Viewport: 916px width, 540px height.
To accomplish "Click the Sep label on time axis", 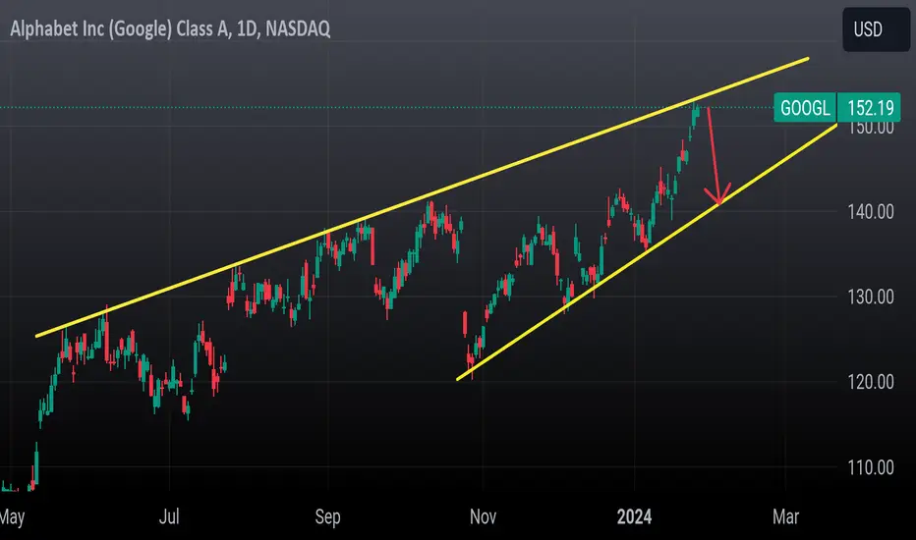I will (x=327, y=516).
